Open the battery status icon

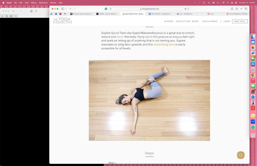tap(218, 3)
